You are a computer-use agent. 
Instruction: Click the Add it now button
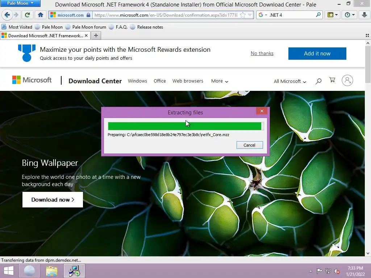tap(317, 54)
